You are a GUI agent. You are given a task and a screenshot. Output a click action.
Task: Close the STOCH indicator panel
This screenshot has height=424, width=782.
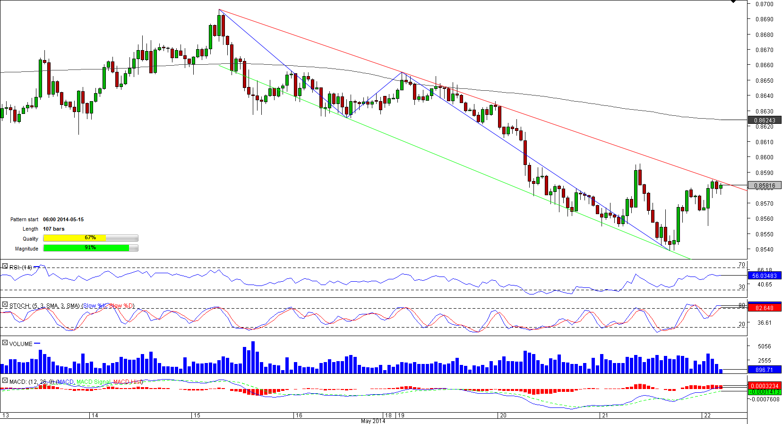pos(5,305)
